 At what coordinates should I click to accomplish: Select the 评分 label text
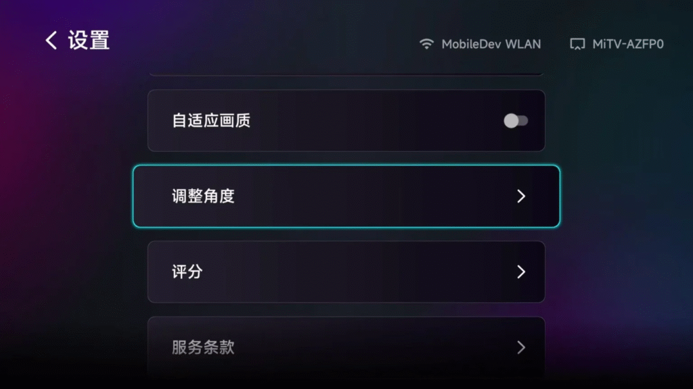187,271
